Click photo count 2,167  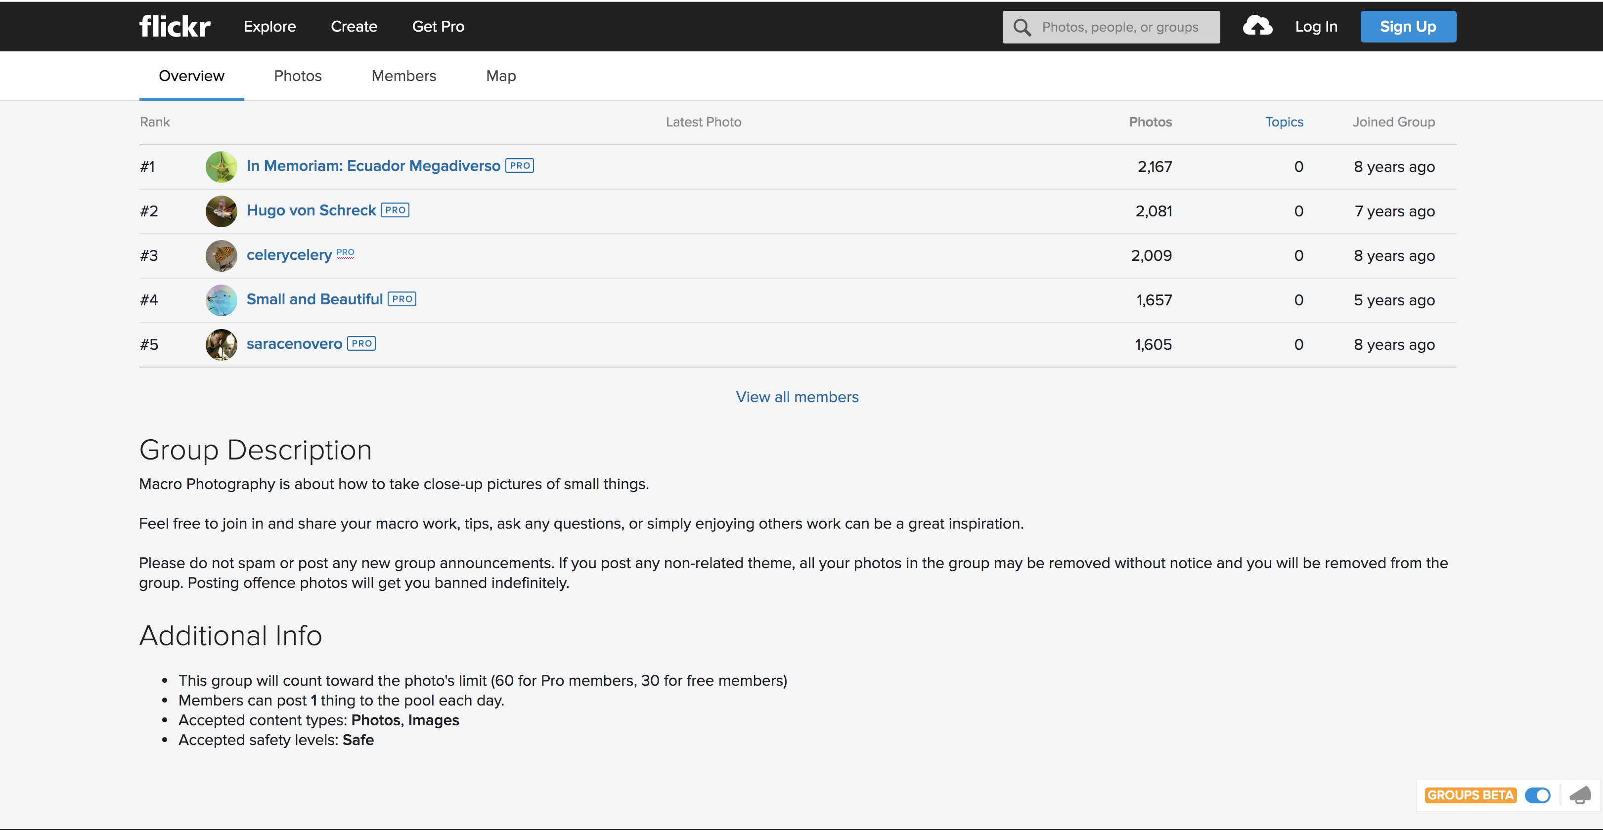[x=1155, y=166]
